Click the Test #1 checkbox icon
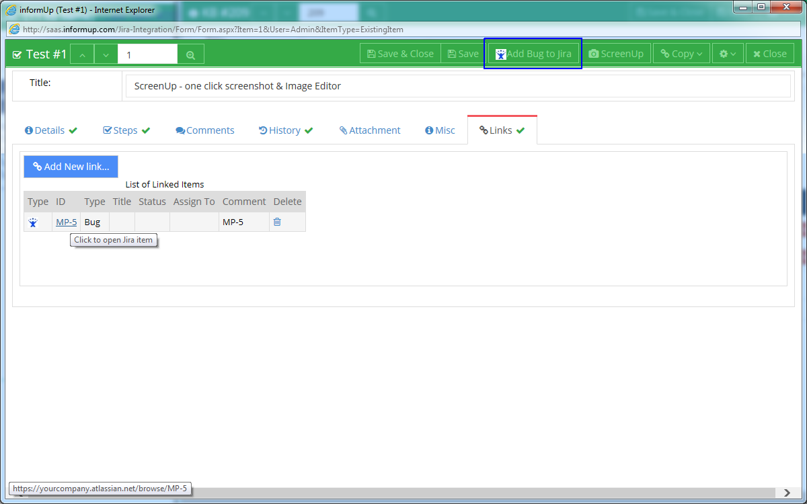807x504 pixels. click(17, 54)
